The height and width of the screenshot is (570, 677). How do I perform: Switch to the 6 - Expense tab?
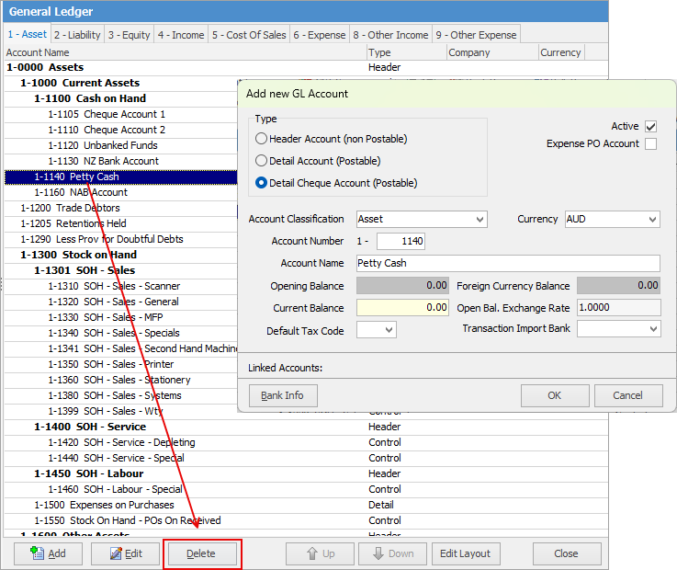coord(320,35)
